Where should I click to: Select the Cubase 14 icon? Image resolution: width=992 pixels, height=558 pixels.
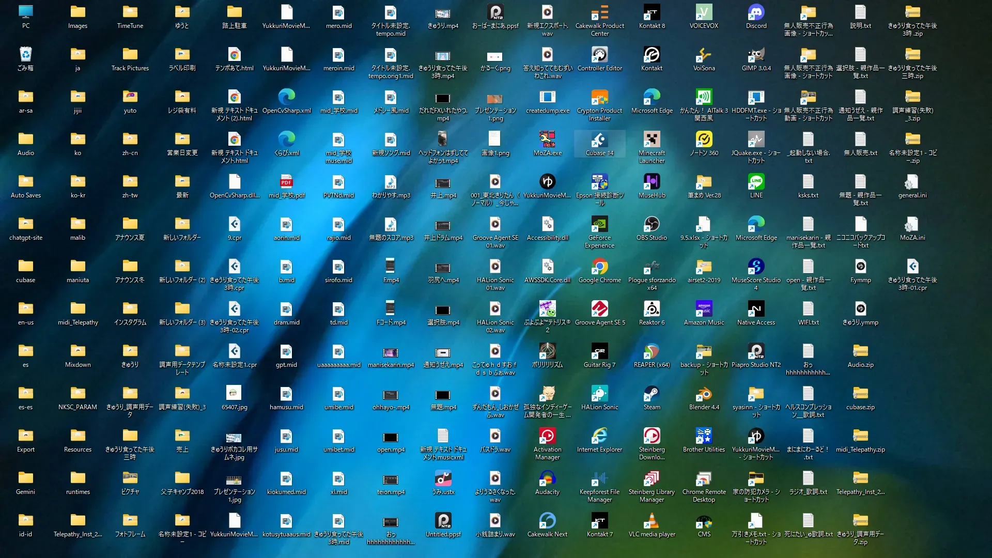[599, 140]
